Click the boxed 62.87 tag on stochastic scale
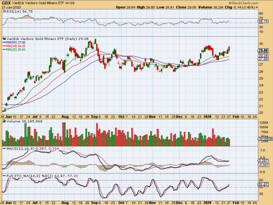Screen dimensions: 273x205 coord(263,184)
